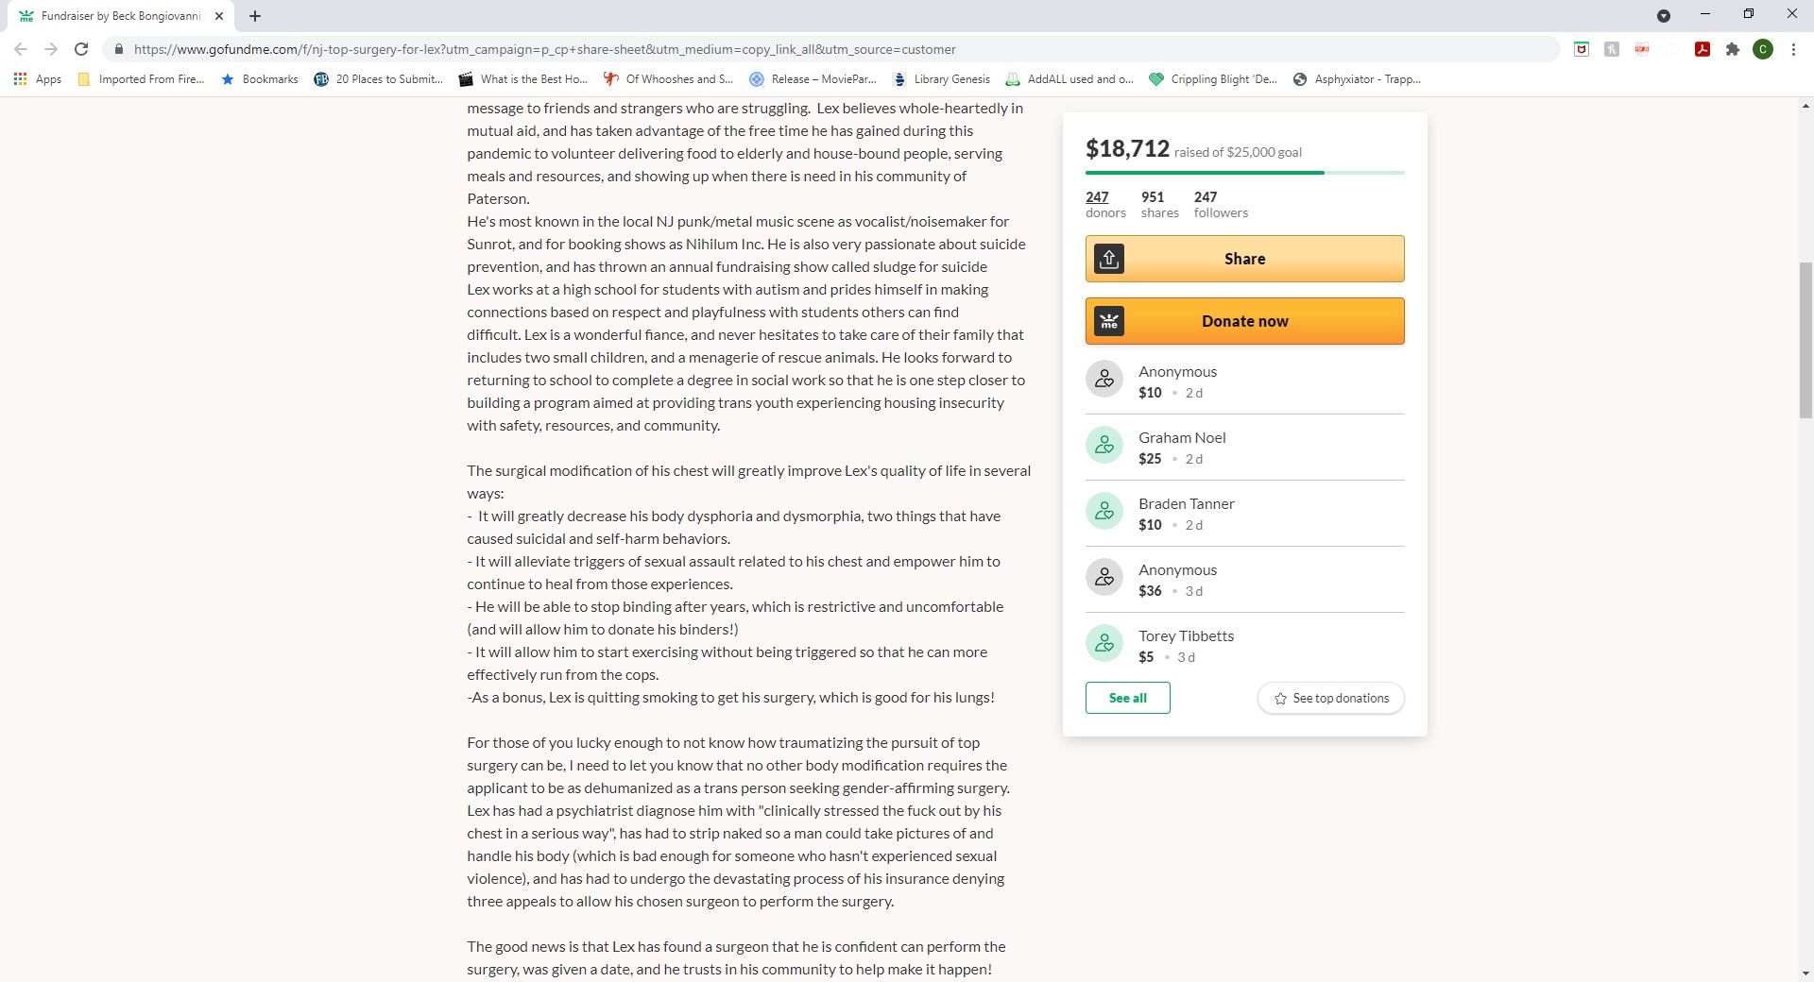Screen dimensions: 1814x982
Task: View site security lock info
Action: coord(118,49)
